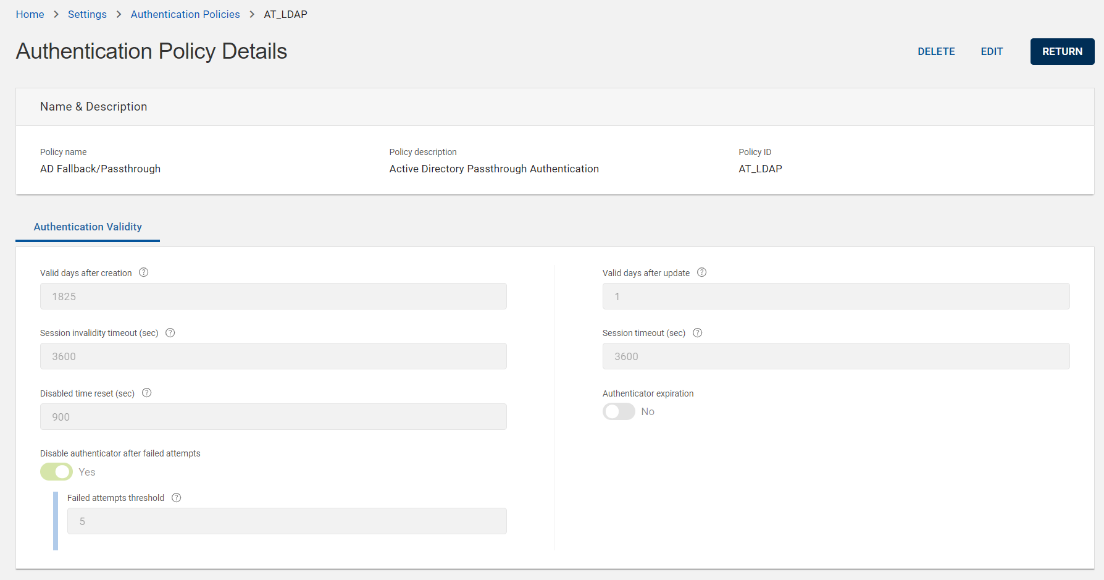Screen dimensions: 1104x580
Task: Open help for Valid days after update
Action: [x=701, y=272]
